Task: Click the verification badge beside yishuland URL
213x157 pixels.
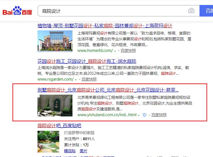Action: [x=144, y=115]
